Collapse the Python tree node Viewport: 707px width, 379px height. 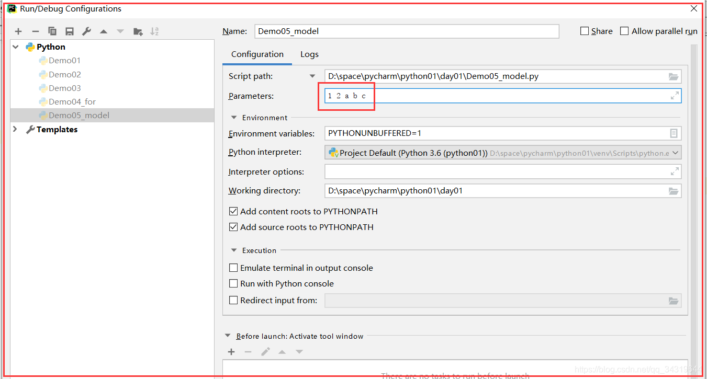pos(16,47)
